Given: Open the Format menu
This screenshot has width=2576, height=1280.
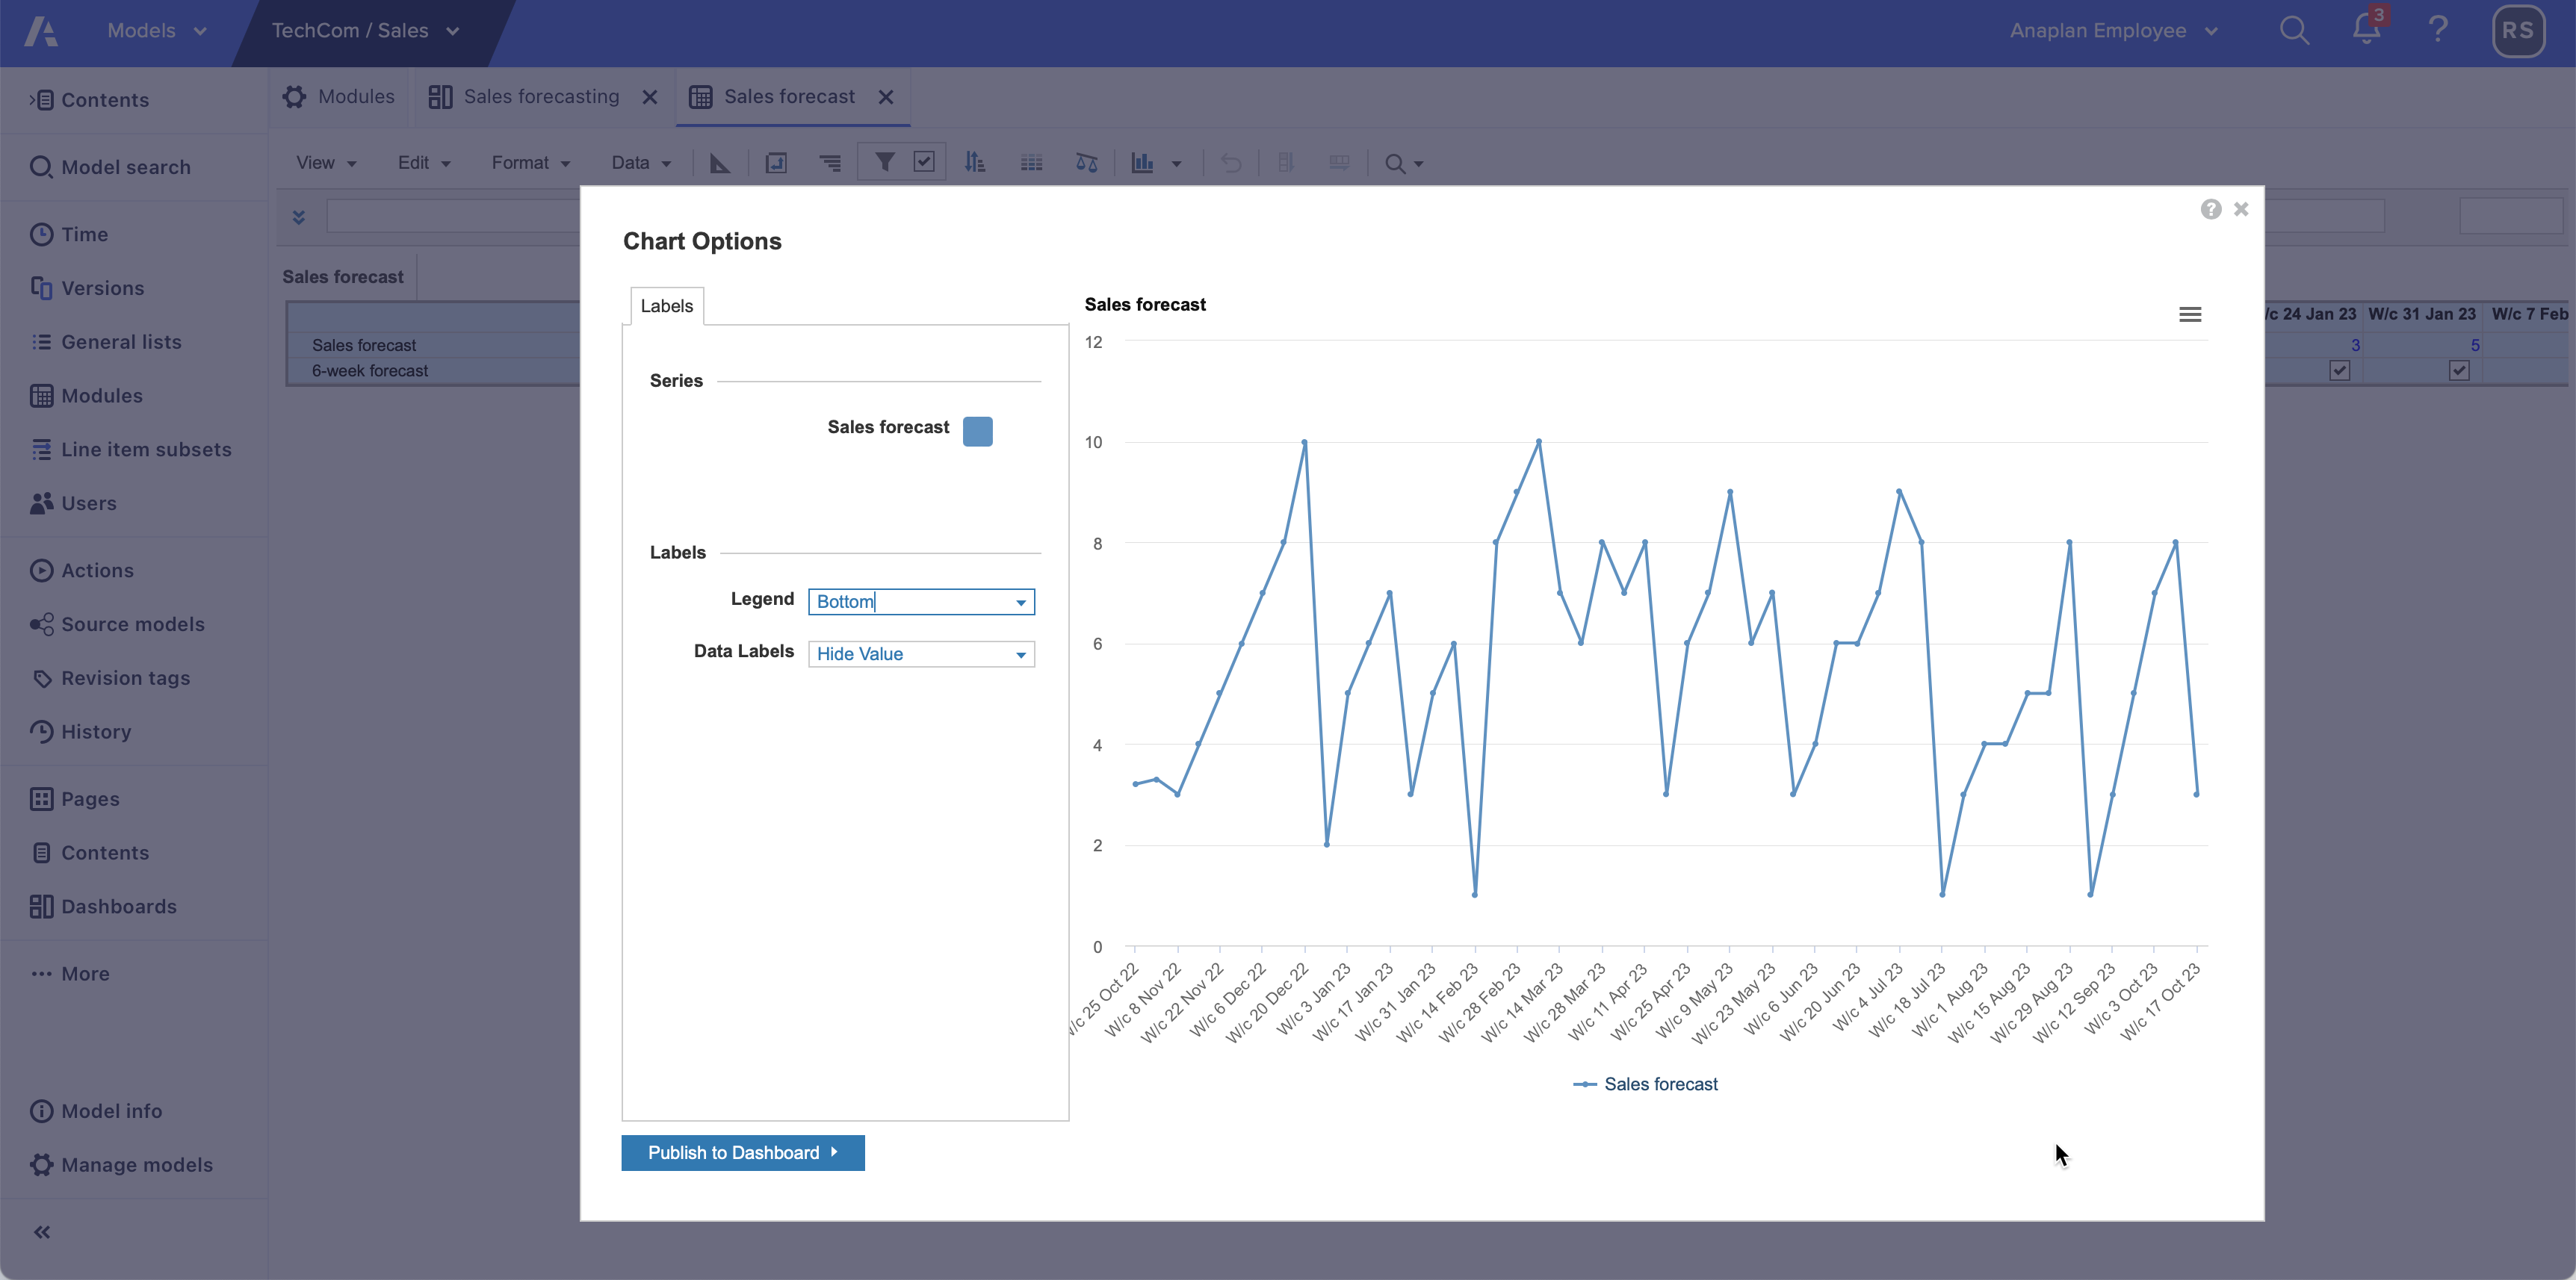Looking at the screenshot, I should pyautogui.click(x=530, y=163).
